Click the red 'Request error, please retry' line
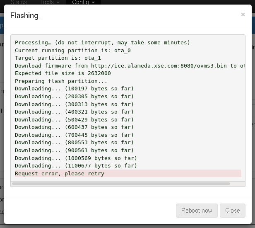The width and height of the screenshot is (255, 228). (60, 173)
